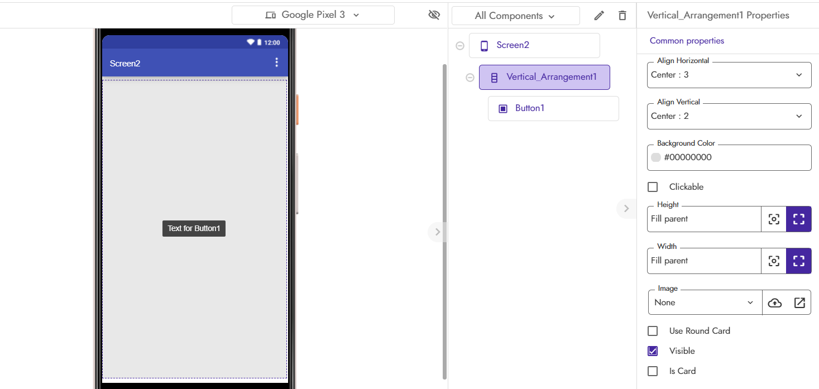Upload an image with the cloud icon
The image size is (819, 389).
click(x=775, y=302)
